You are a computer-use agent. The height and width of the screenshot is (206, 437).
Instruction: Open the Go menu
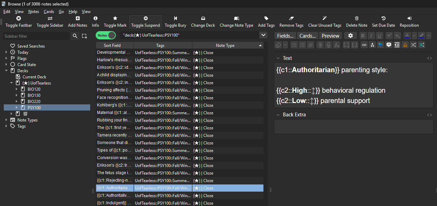point(61,12)
